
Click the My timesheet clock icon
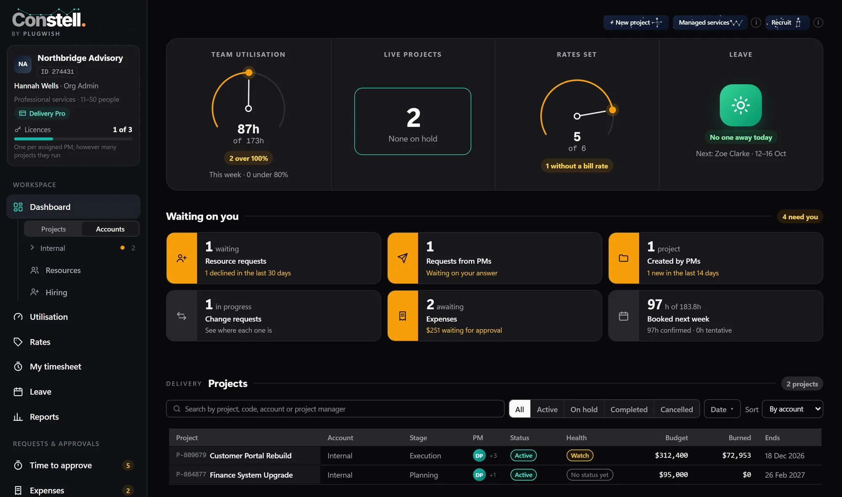[x=18, y=367]
